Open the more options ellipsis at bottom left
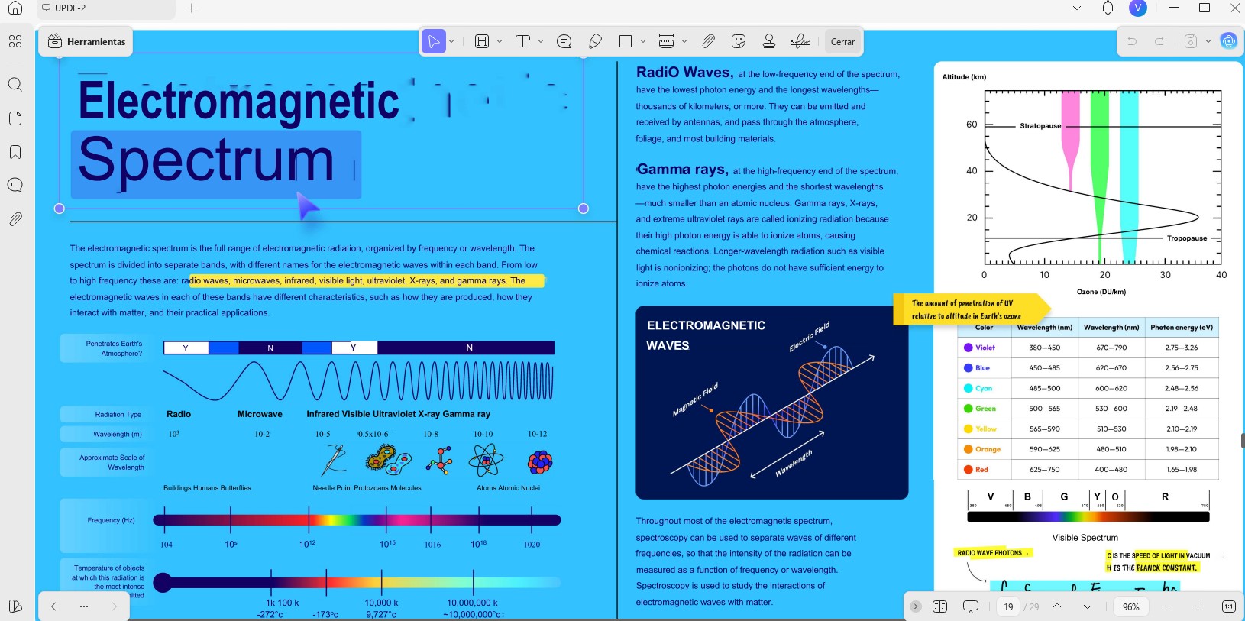 pos(84,606)
